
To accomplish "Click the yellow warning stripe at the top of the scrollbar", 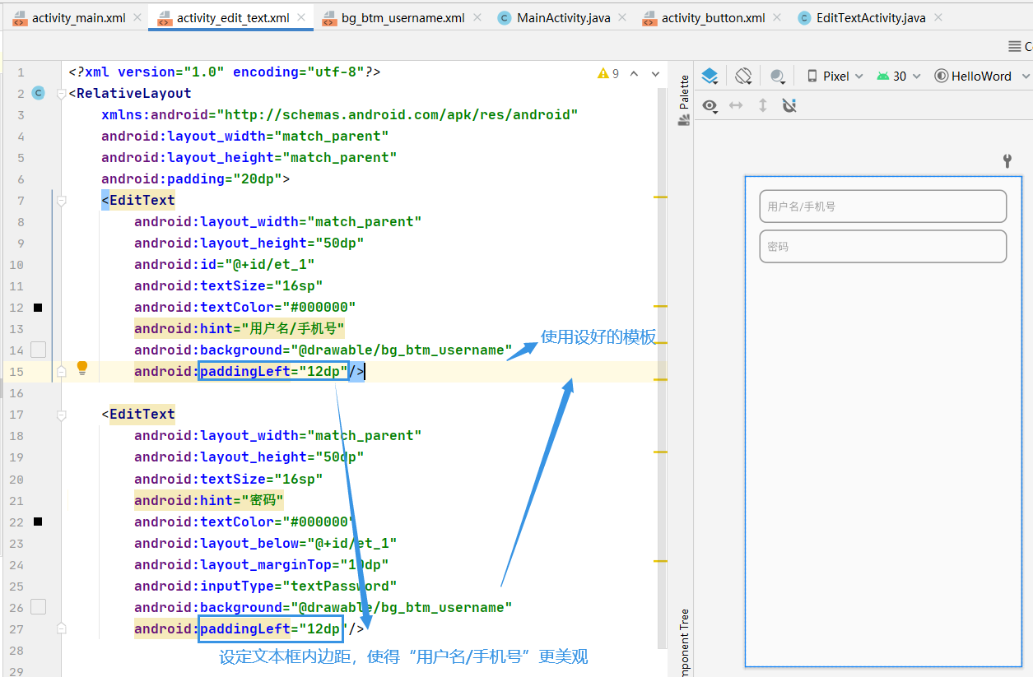I will pyautogui.click(x=660, y=197).
